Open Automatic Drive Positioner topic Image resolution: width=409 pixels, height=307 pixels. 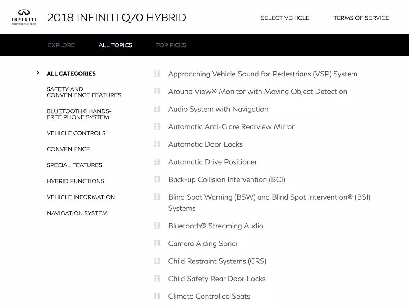point(212,162)
